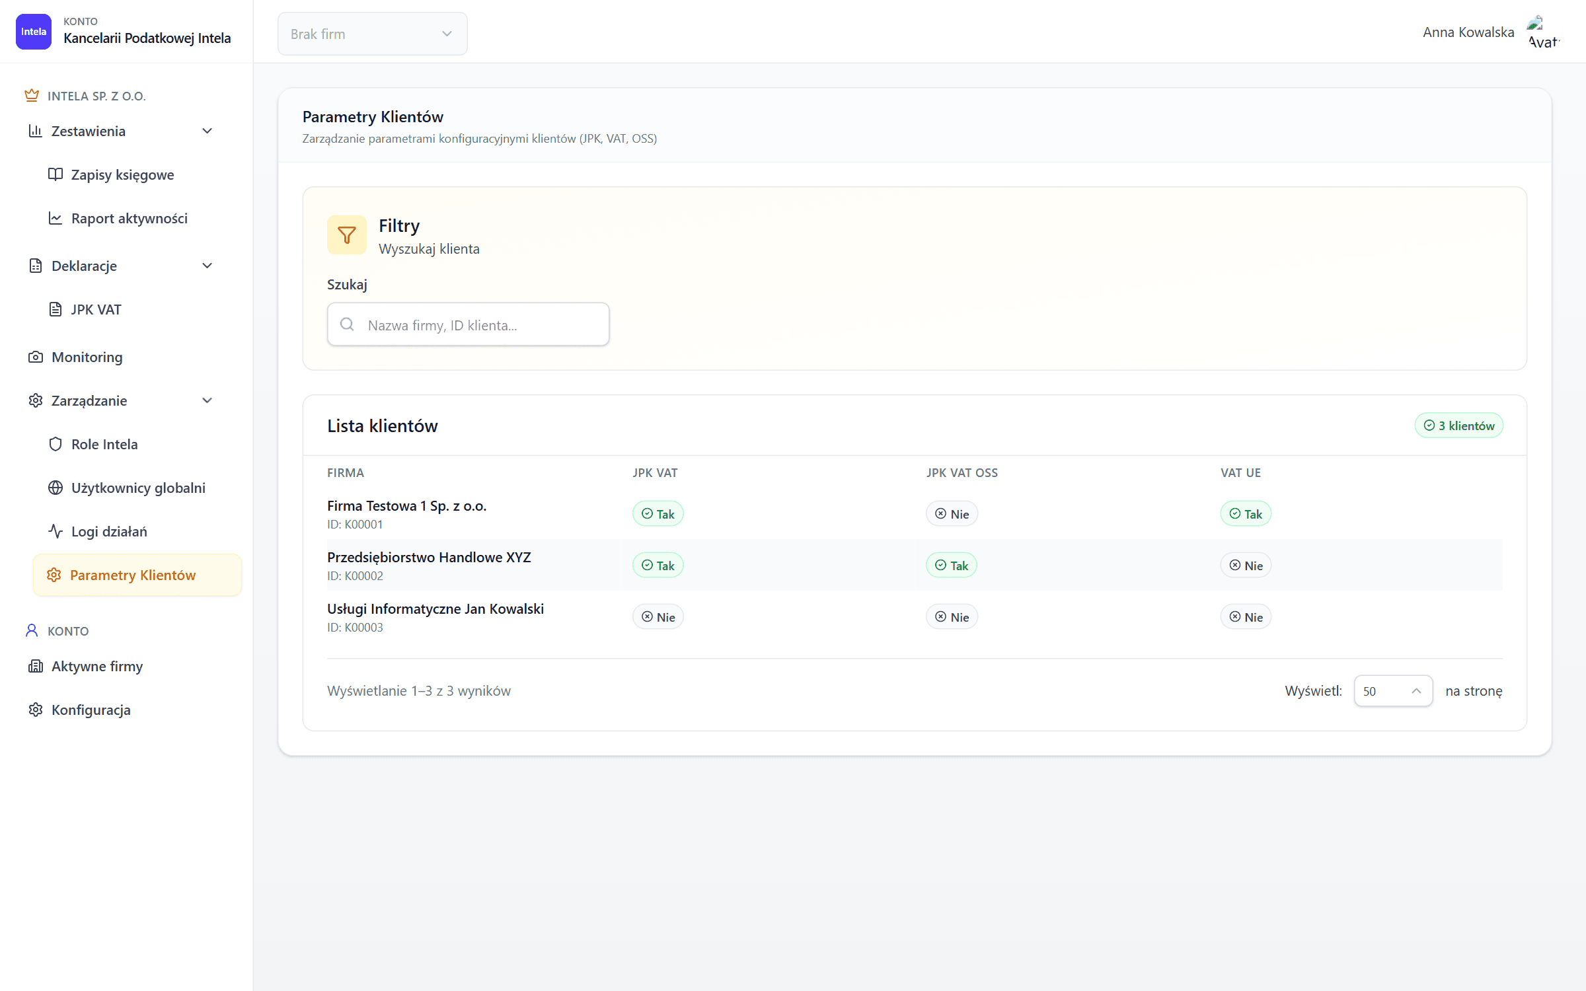Viewport: 1586px width, 991px height.
Task: Click the camera icon beside Monitoring
Action: click(36, 357)
